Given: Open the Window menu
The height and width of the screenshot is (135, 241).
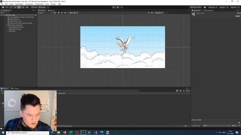Looking at the screenshot, I should [x=53, y=4].
